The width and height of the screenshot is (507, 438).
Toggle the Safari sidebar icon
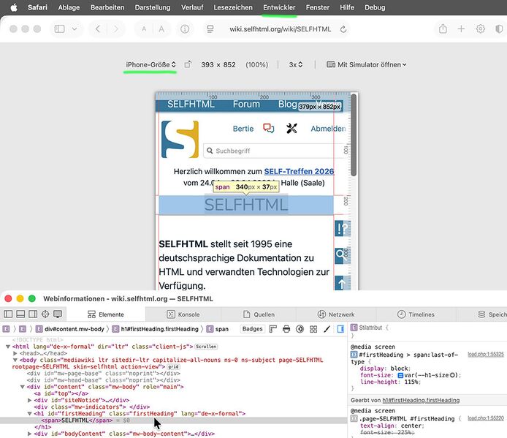[59, 29]
